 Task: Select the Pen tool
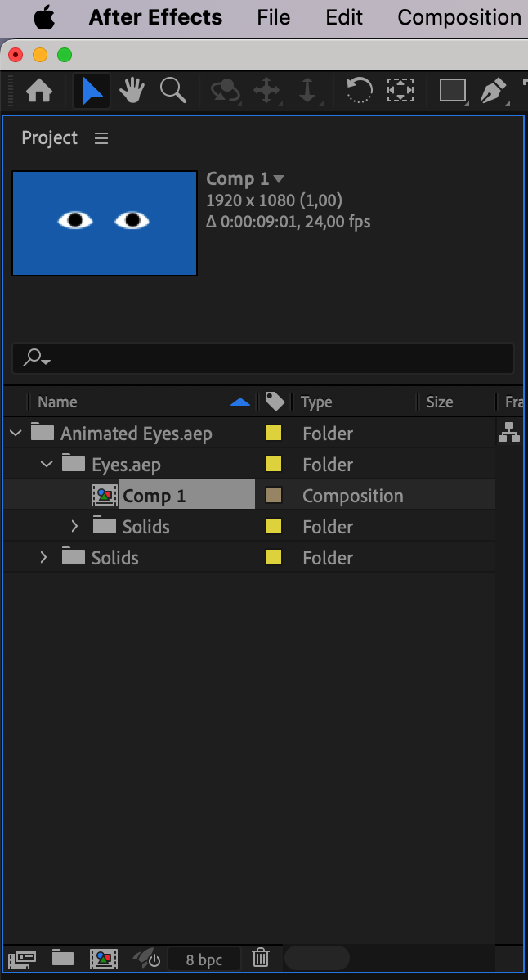coord(494,92)
